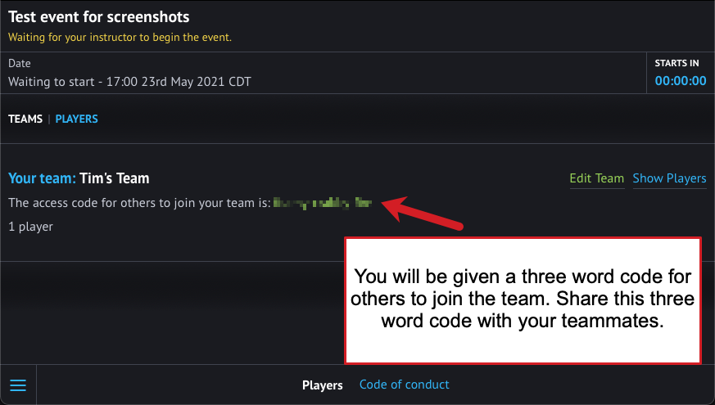Image resolution: width=715 pixels, height=405 pixels.
Task: Click the red arrow annotation
Action: 423,213
